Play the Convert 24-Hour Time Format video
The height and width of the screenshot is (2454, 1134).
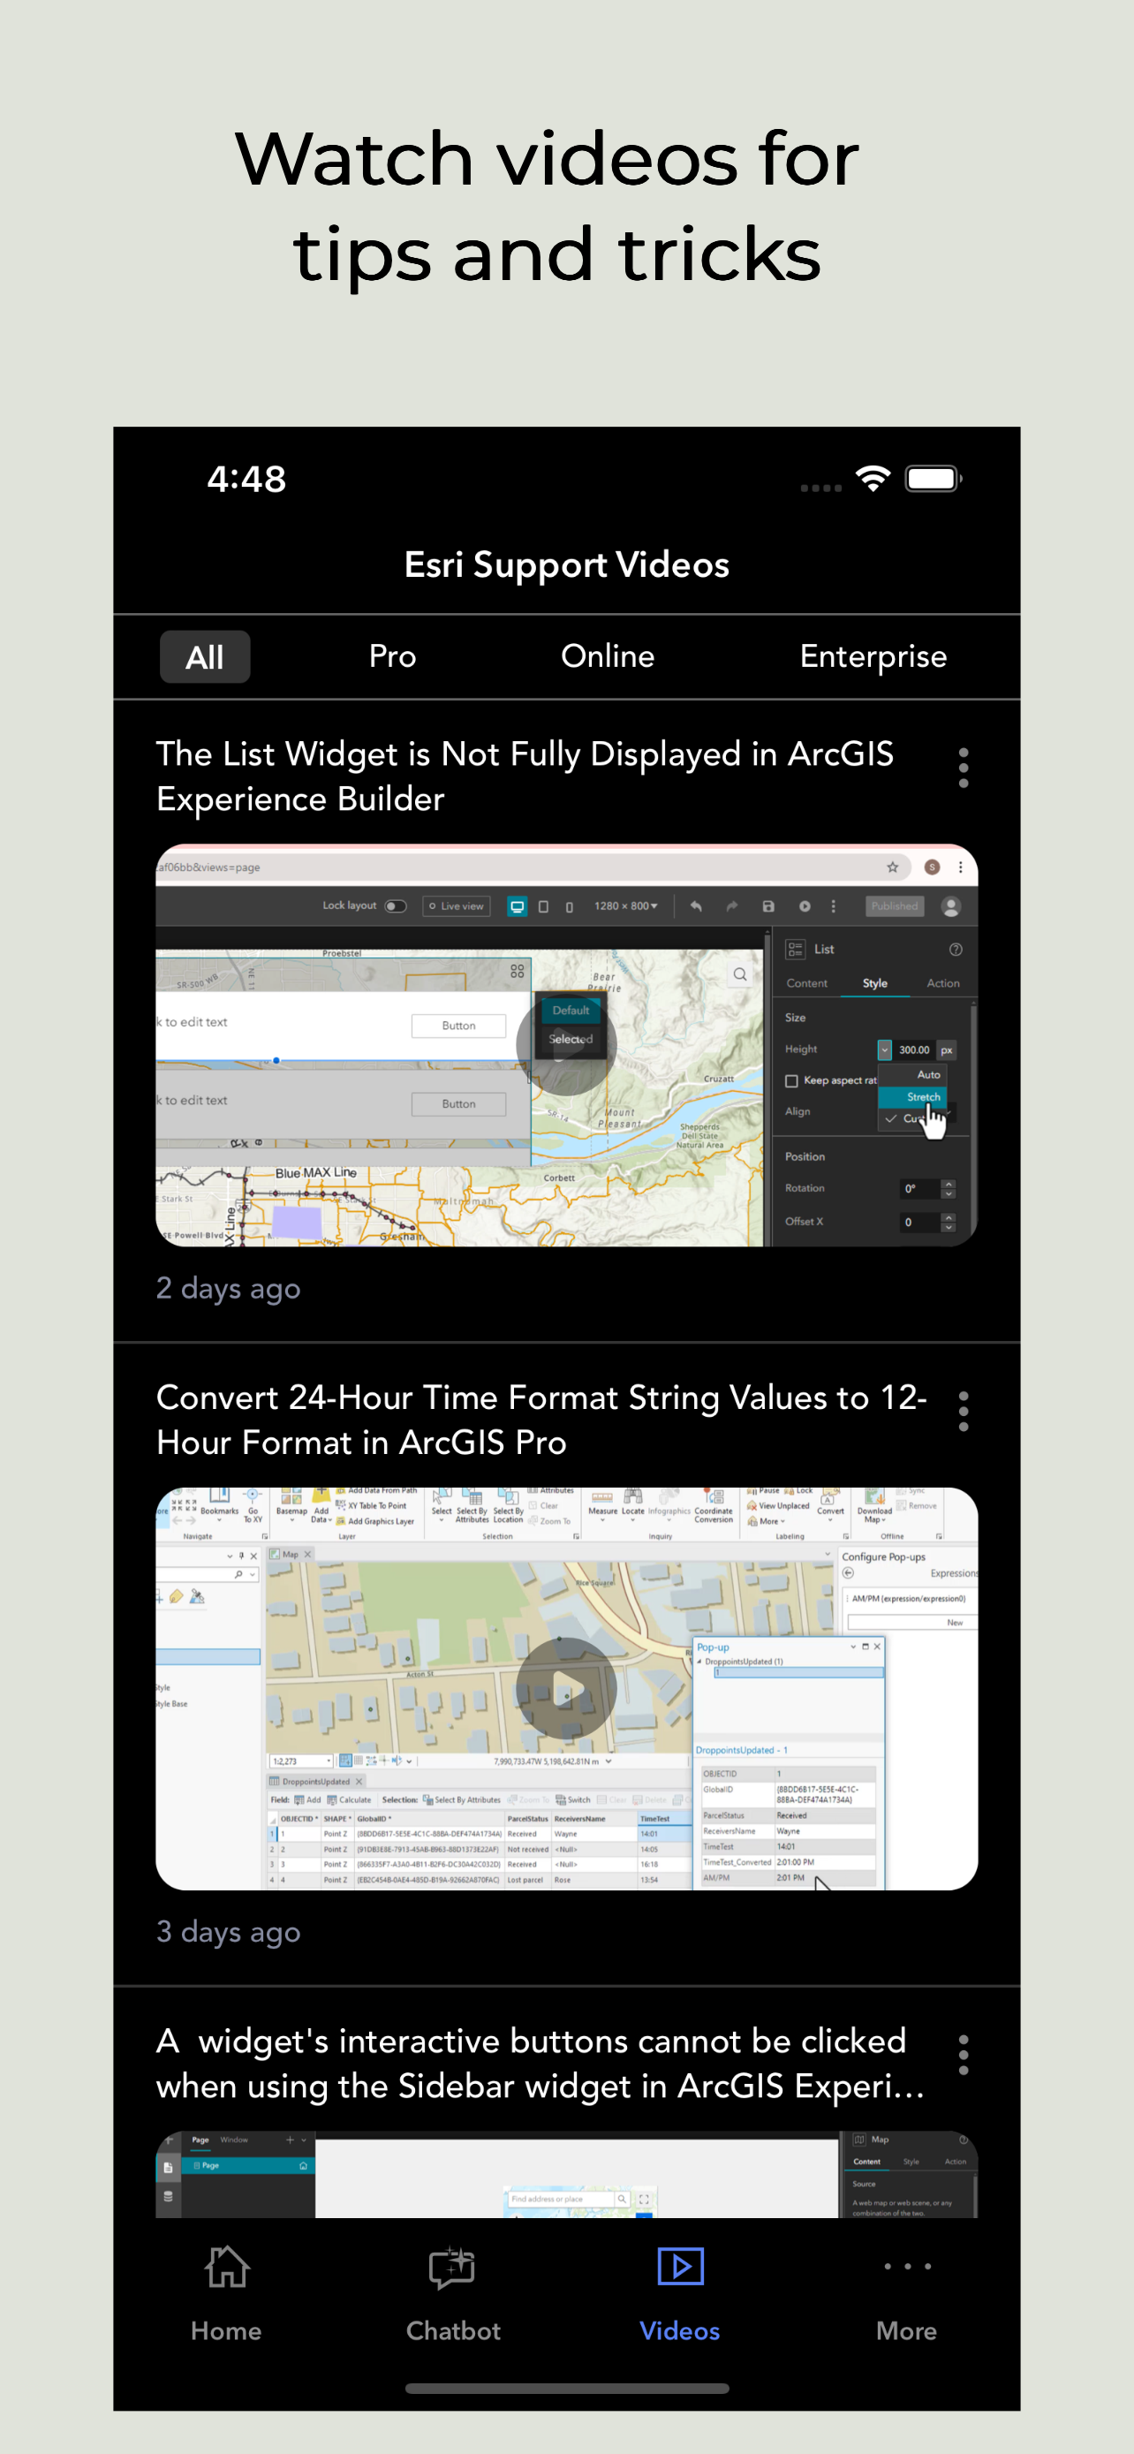[x=566, y=1688]
